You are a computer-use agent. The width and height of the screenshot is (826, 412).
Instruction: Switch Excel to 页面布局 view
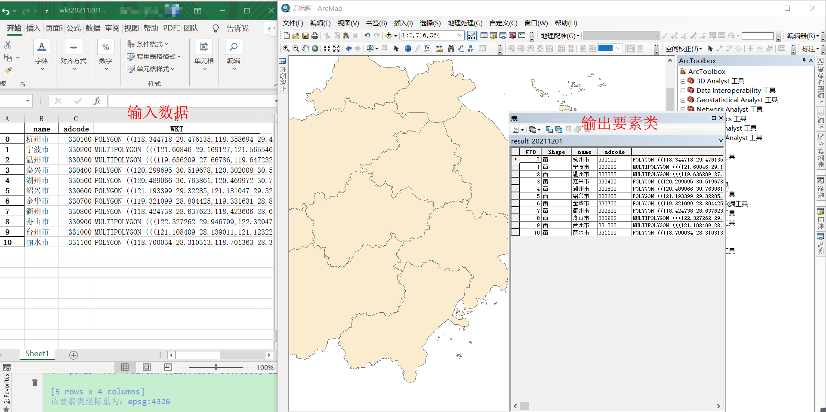(146, 367)
